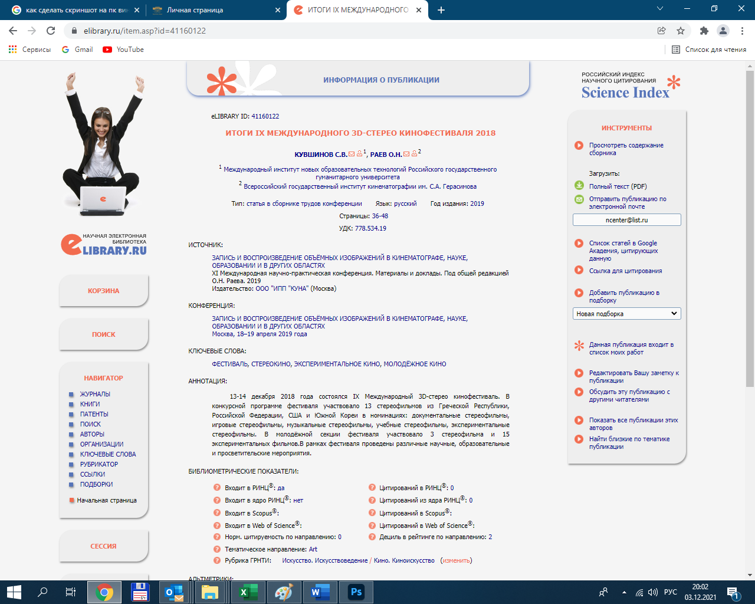Open Кино. Киноискусство rubric link
The height and width of the screenshot is (604, 755).
(x=404, y=560)
